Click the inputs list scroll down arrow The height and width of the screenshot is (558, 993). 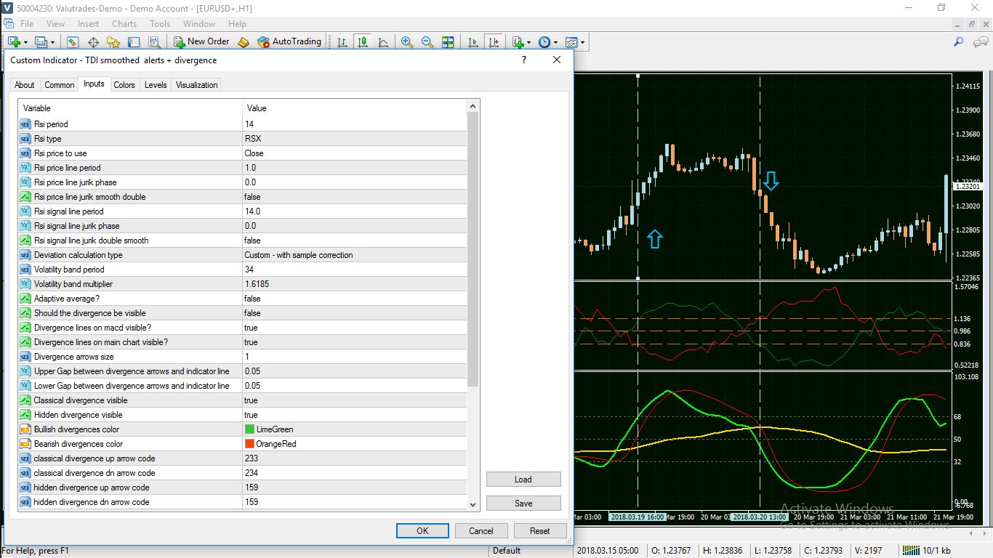click(473, 504)
